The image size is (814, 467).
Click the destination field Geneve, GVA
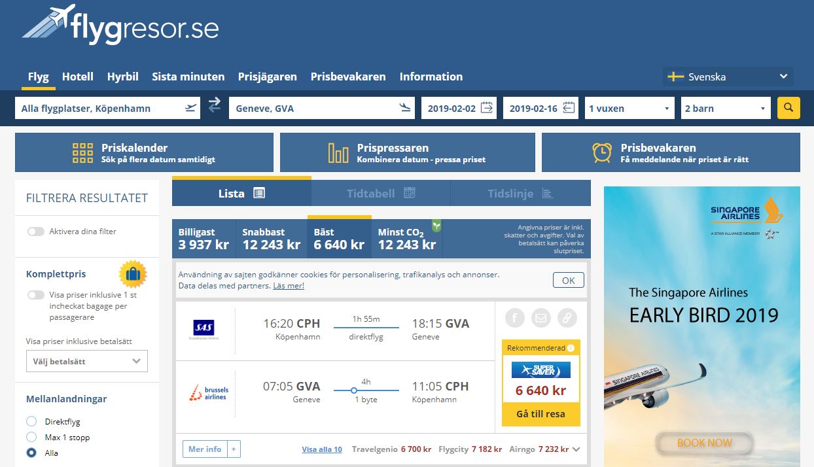[x=322, y=108]
